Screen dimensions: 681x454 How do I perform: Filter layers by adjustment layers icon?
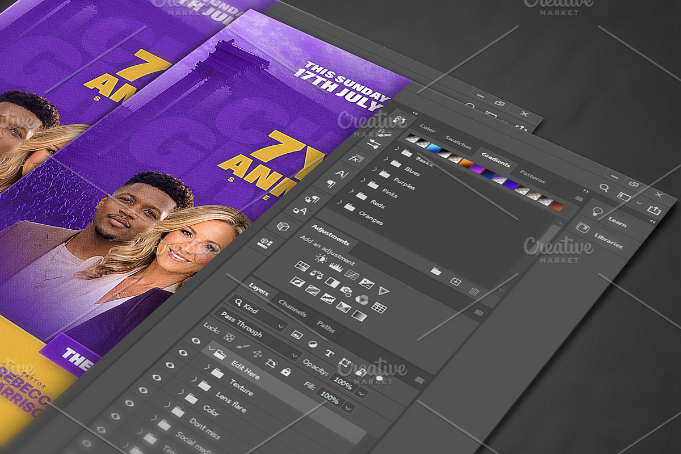312,344
